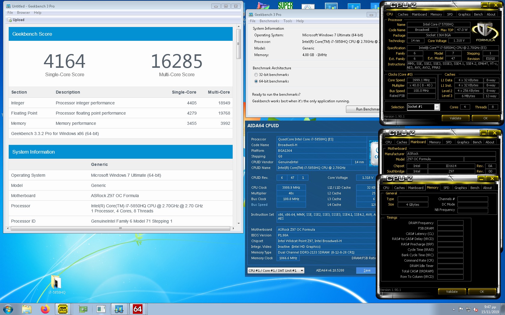Click OK in top CPU-Z window
The width and height of the screenshot is (505, 315).
tap(485, 118)
